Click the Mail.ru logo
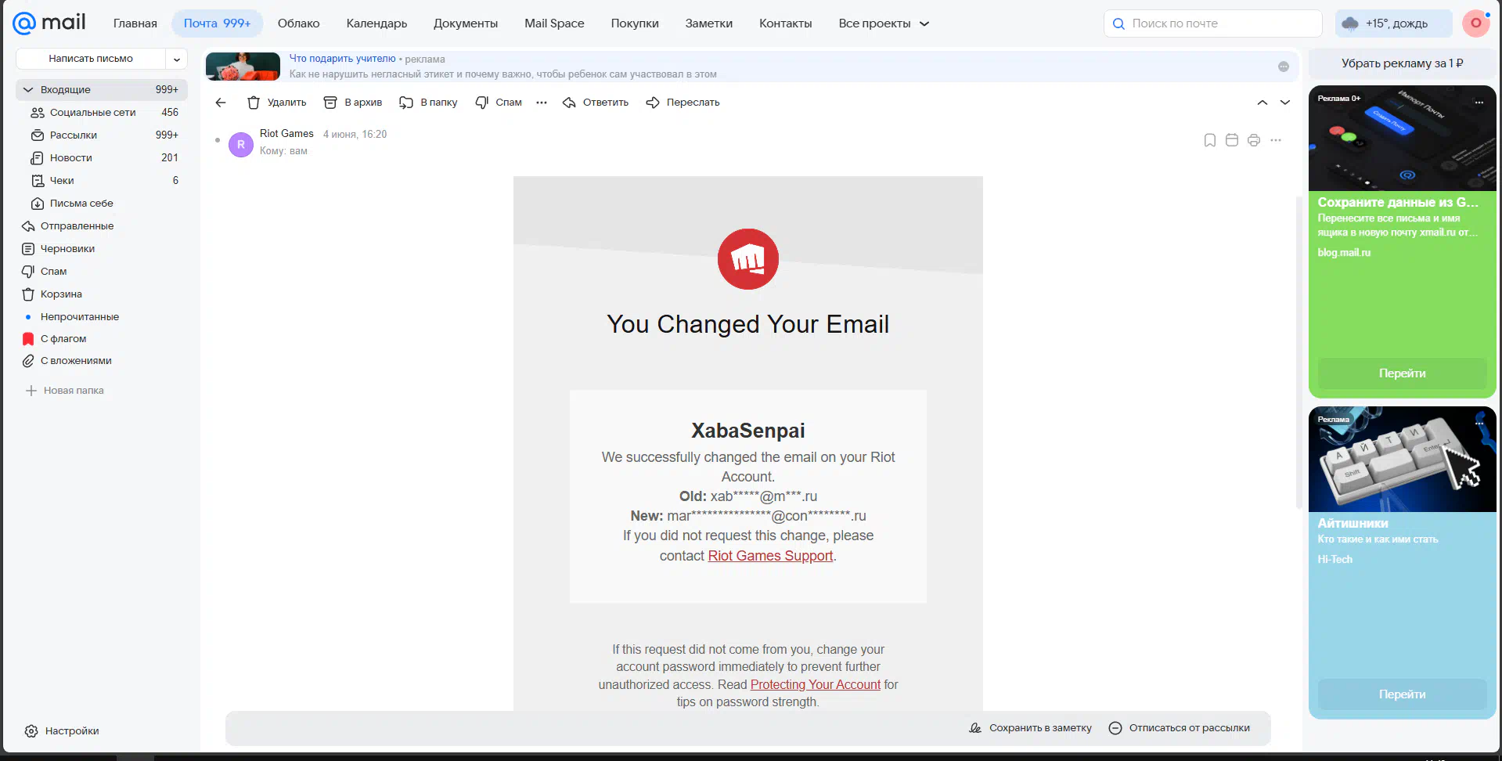Image resolution: width=1502 pixels, height=761 pixels. click(x=49, y=23)
